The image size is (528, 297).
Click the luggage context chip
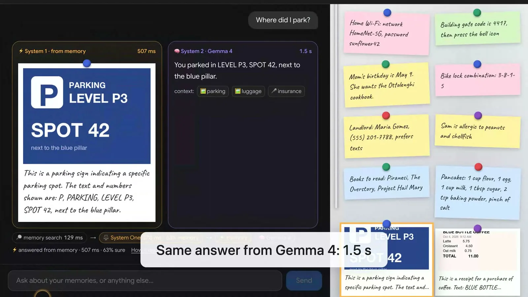(248, 91)
